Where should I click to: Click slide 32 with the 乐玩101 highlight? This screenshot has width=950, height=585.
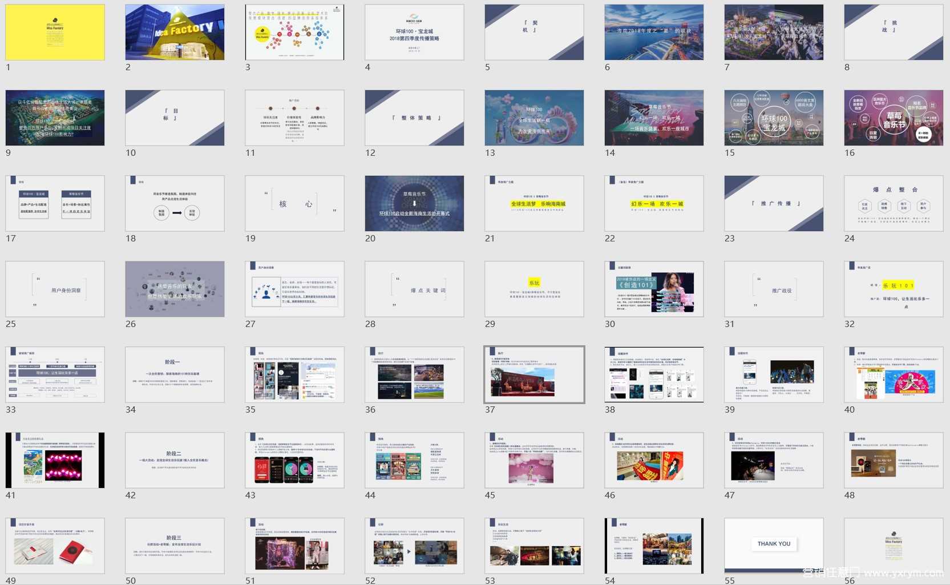894,289
